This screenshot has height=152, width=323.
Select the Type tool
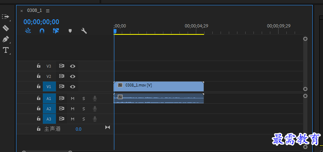coord(6,50)
